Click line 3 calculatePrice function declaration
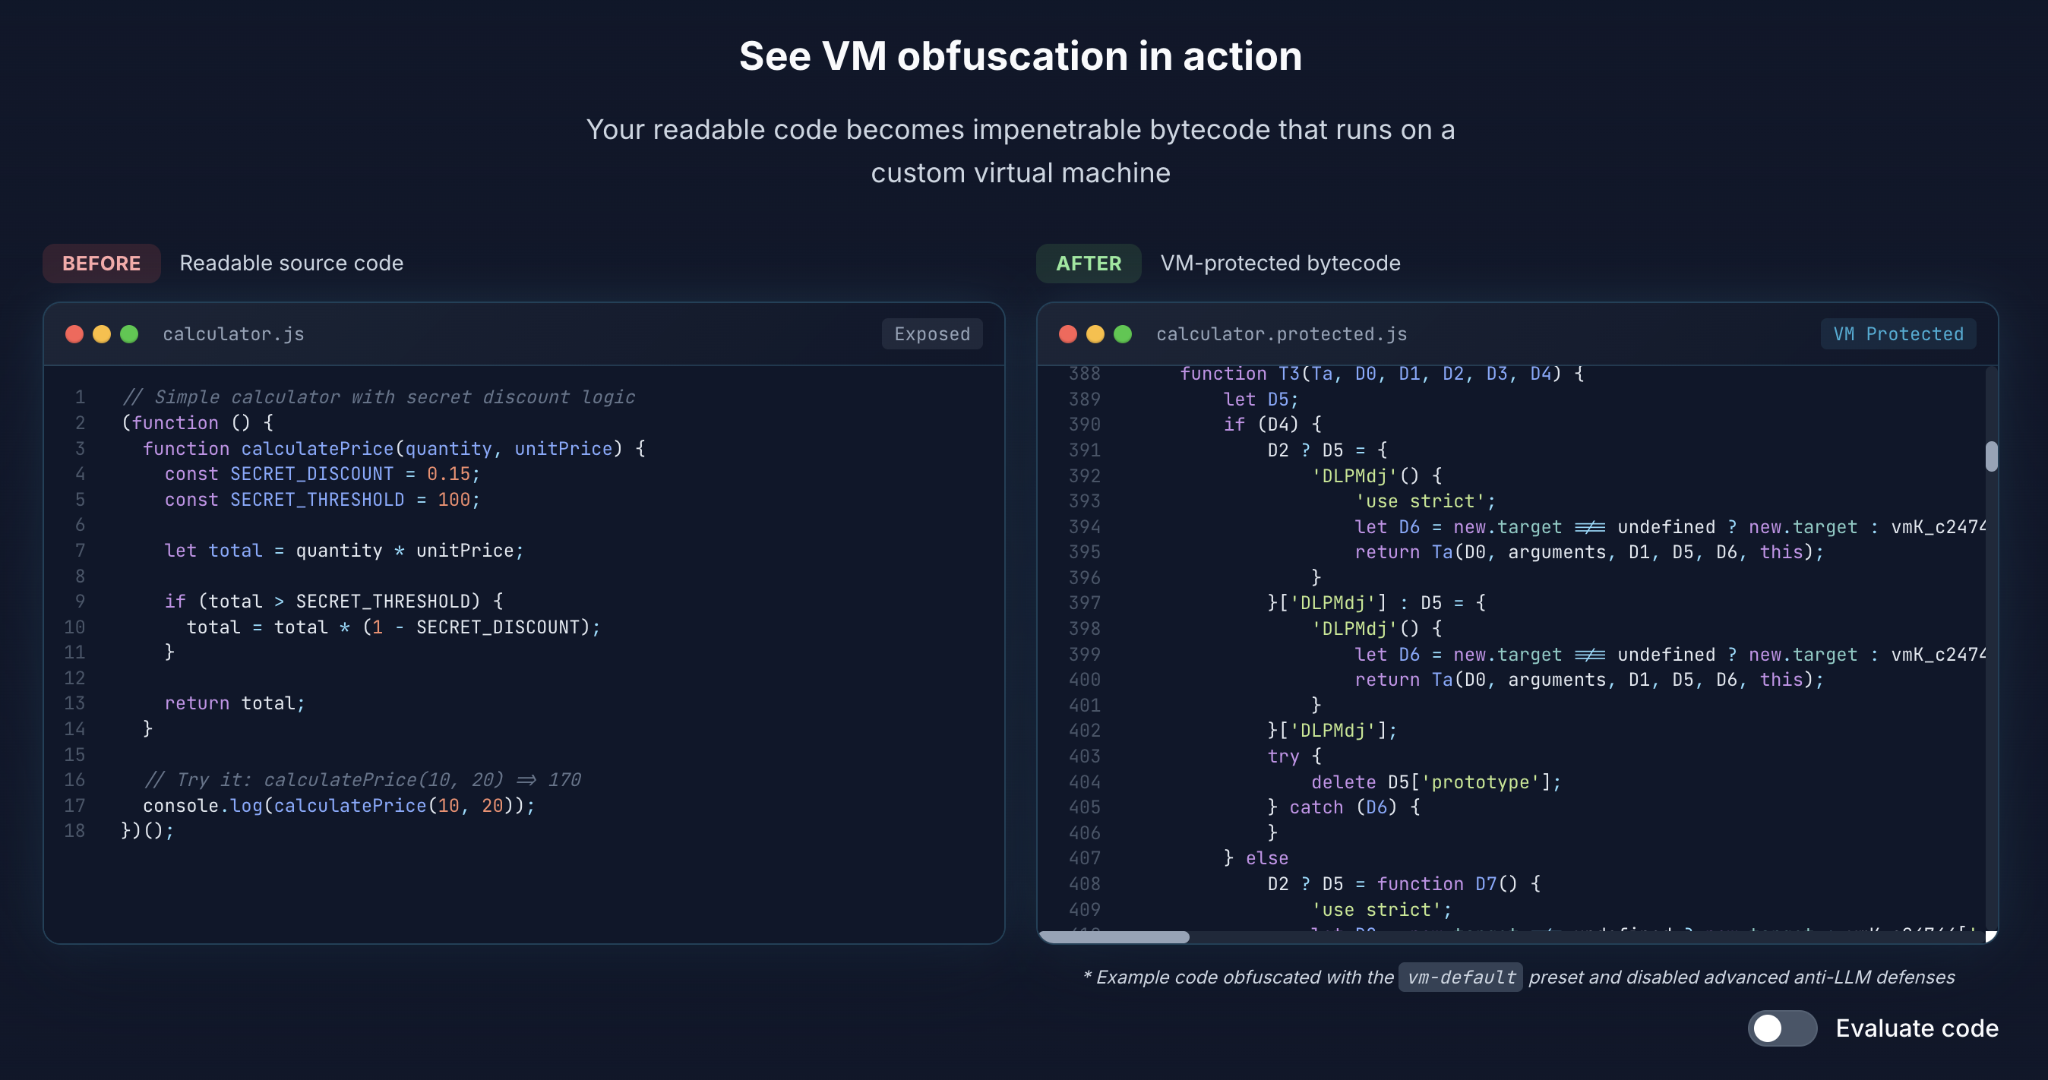 [x=393, y=448]
